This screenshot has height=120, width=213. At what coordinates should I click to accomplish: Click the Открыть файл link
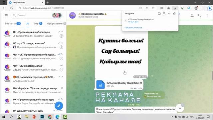(133, 22)
